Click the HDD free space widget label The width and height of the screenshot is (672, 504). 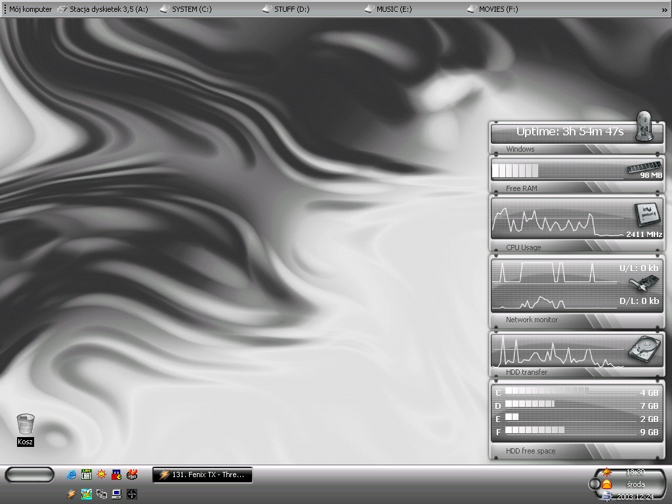[530, 451]
